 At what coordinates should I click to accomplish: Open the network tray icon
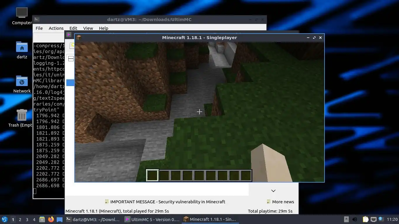point(374,219)
